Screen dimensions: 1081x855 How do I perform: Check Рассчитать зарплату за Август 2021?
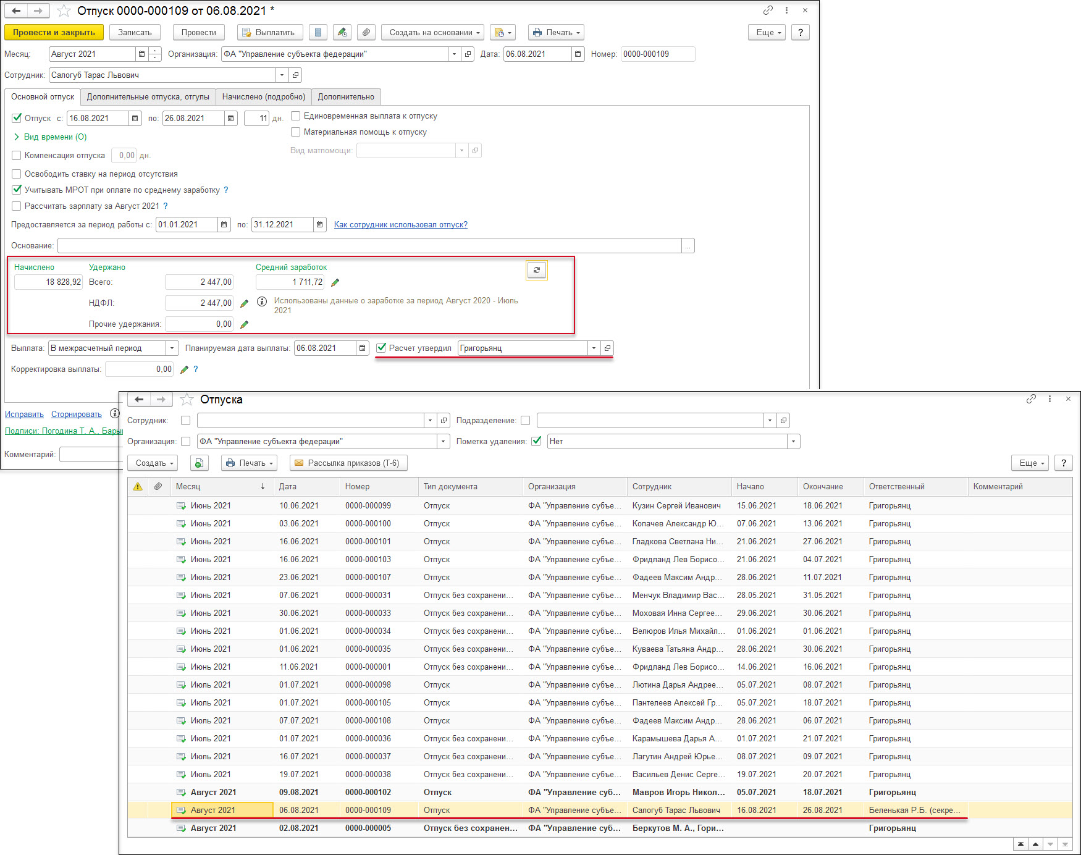coord(17,206)
